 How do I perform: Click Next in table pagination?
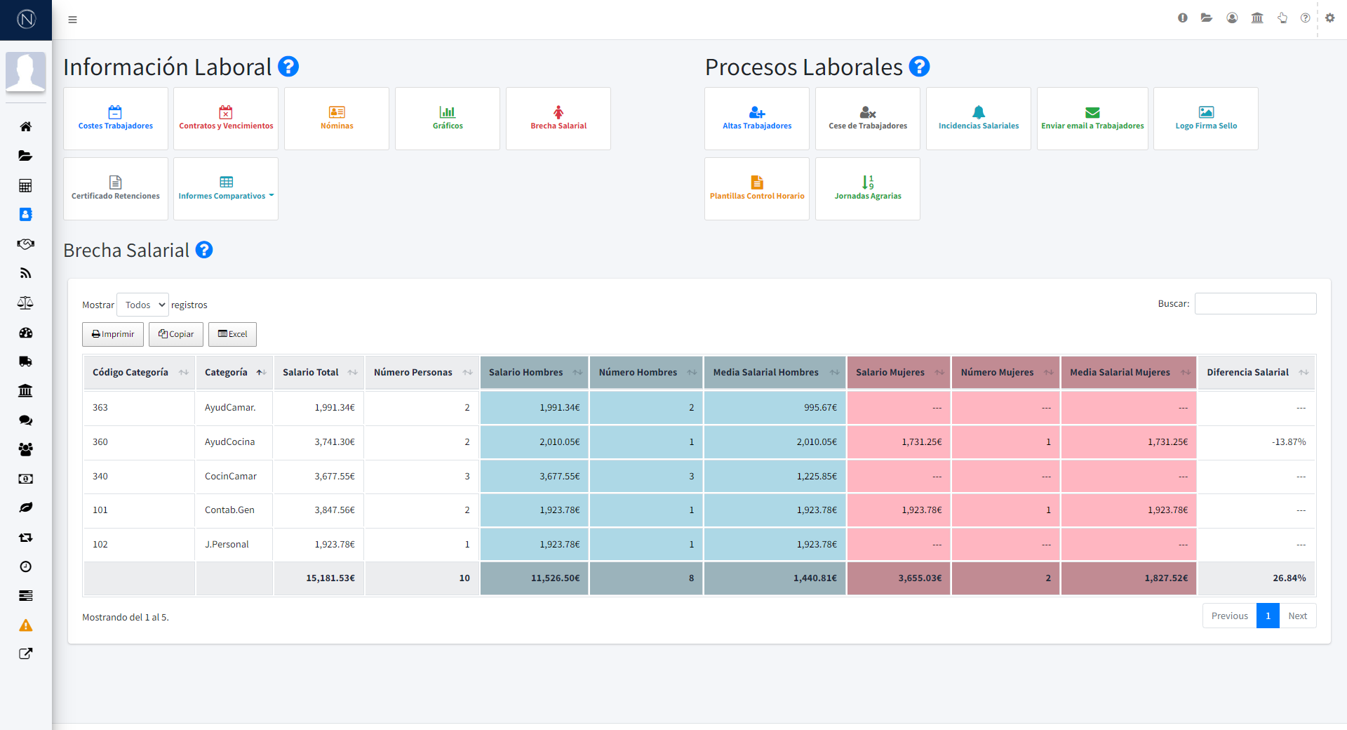coord(1297,616)
